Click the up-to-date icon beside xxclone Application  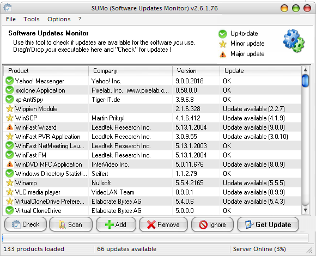point(9,90)
